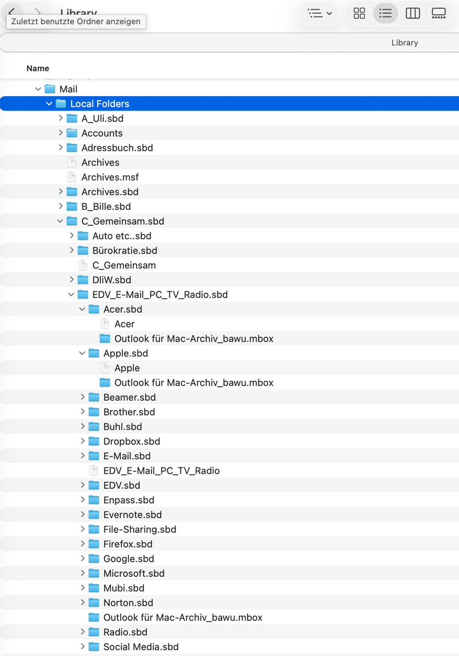
Task: Switch to gallery view
Action: [x=439, y=13]
